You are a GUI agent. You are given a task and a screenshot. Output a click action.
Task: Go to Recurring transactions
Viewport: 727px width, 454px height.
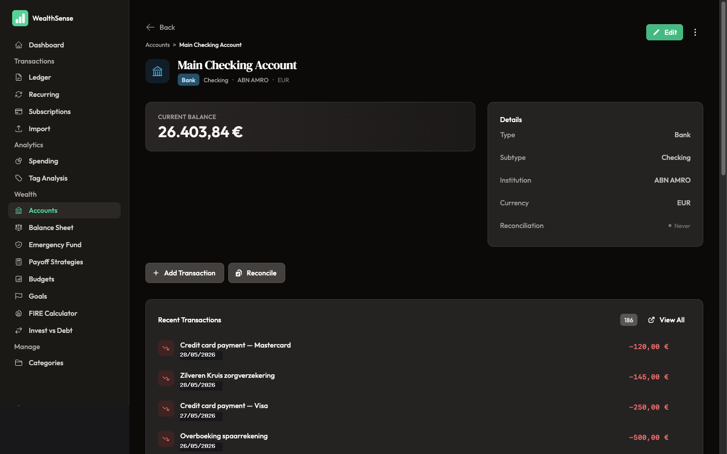[x=65, y=94]
